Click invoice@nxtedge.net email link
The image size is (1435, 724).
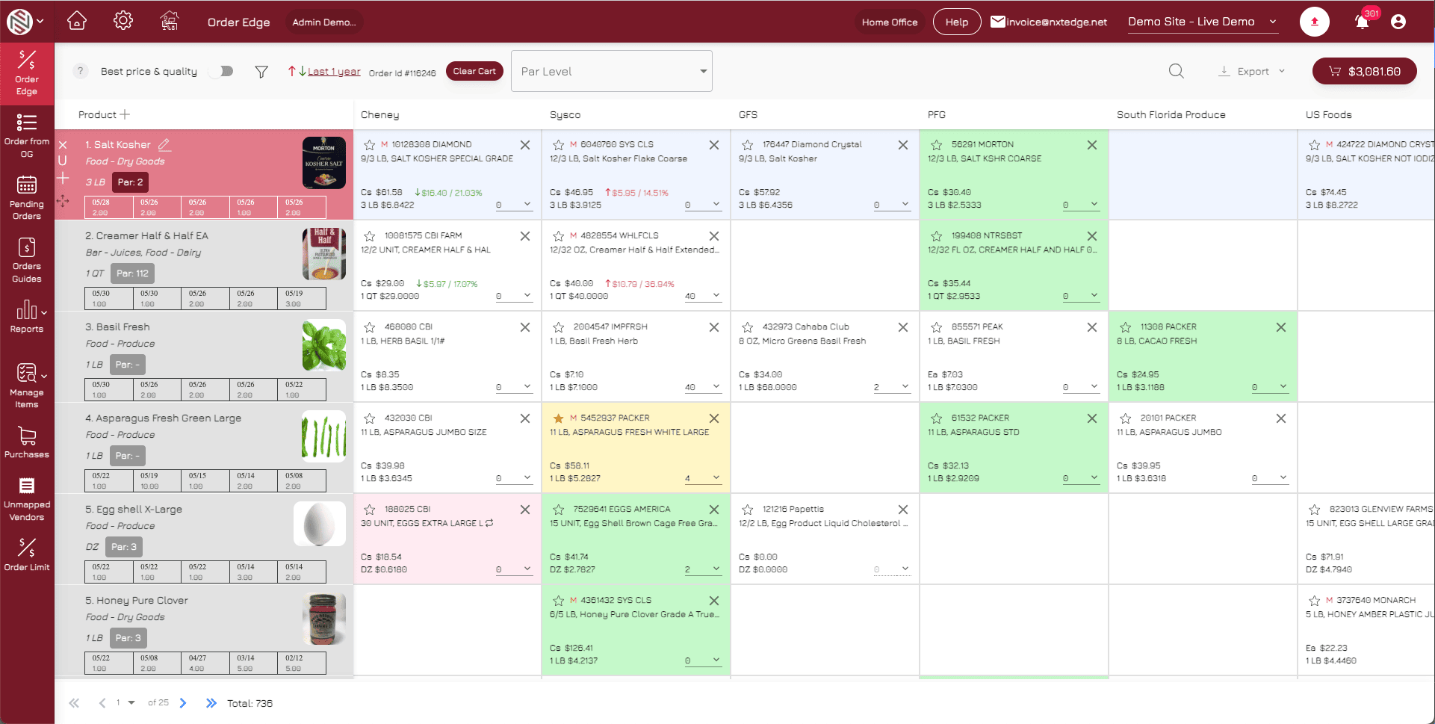point(1049,22)
